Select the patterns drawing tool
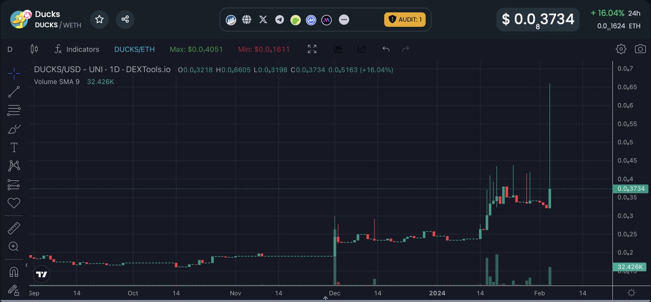651x302 pixels. (x=14, y=166)
